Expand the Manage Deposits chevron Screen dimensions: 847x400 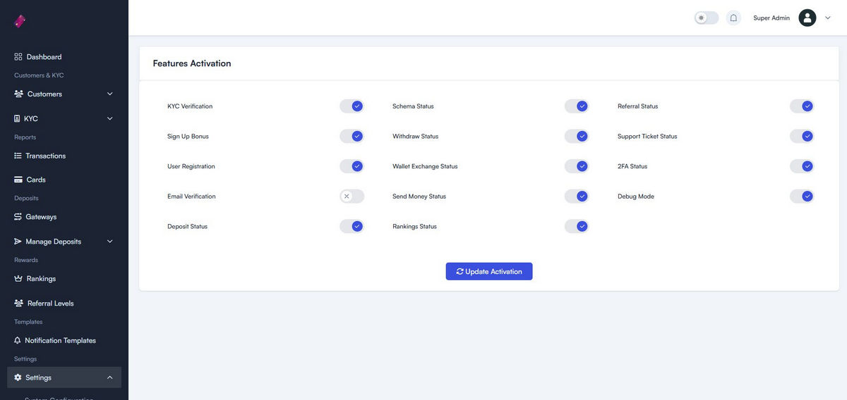[109, 242]
